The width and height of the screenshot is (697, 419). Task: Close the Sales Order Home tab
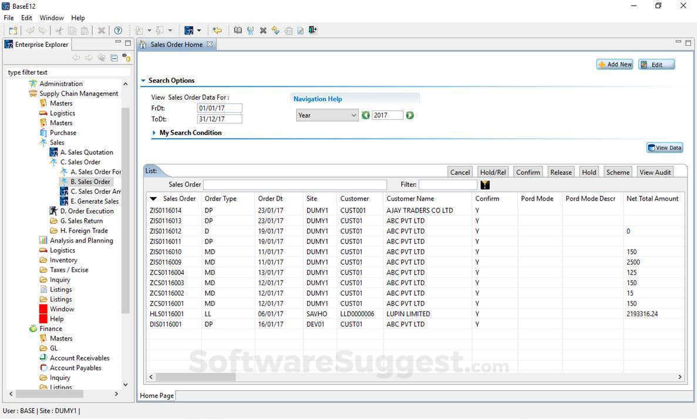pos(210,45)
